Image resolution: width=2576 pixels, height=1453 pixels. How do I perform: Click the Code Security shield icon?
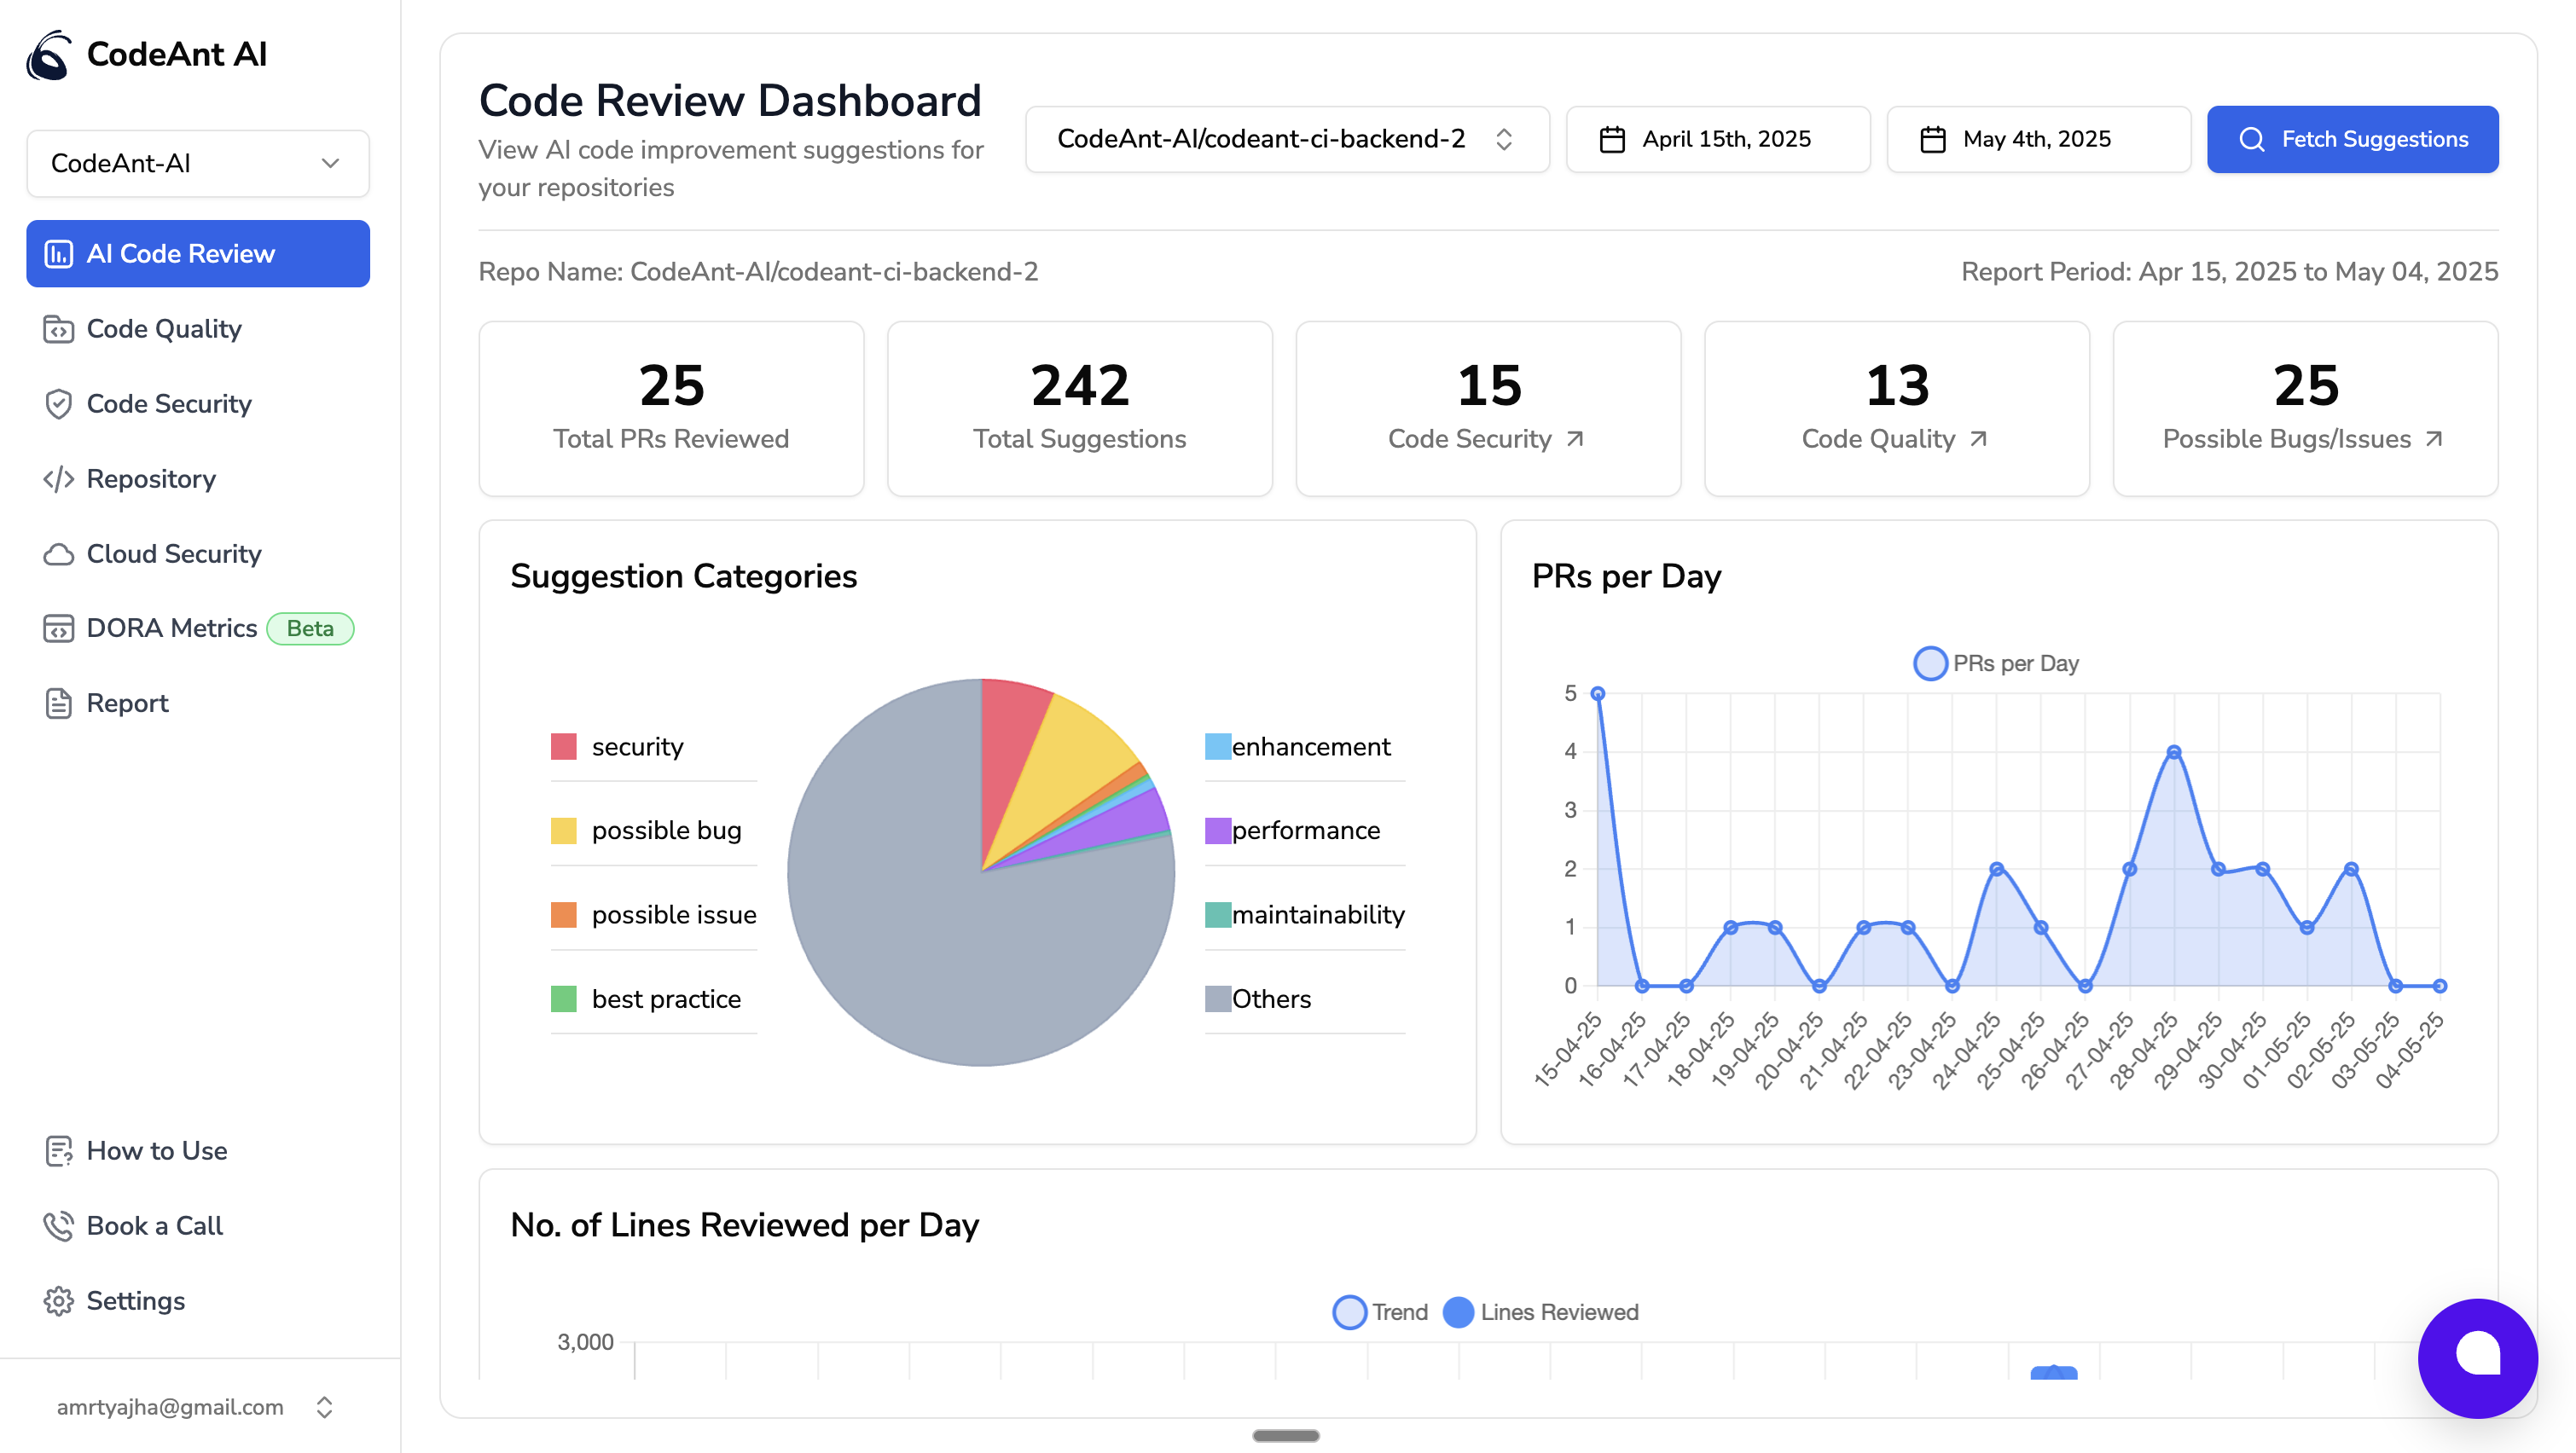click(58, 404)
